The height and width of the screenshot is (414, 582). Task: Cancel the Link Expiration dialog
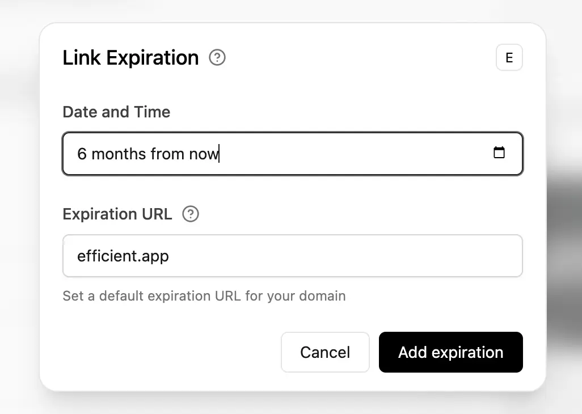(x=325, y=352)
